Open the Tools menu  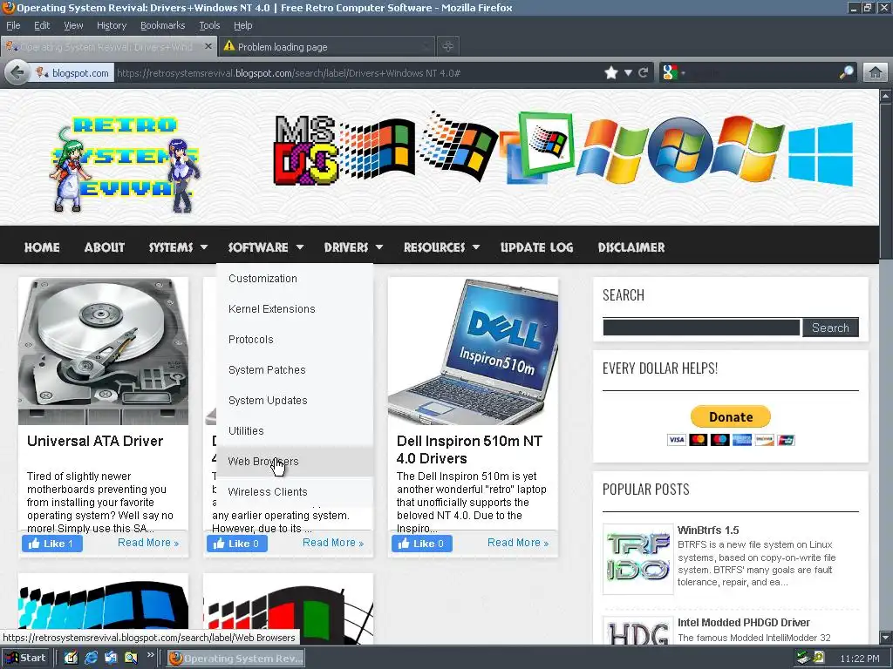tap(209, 25)
